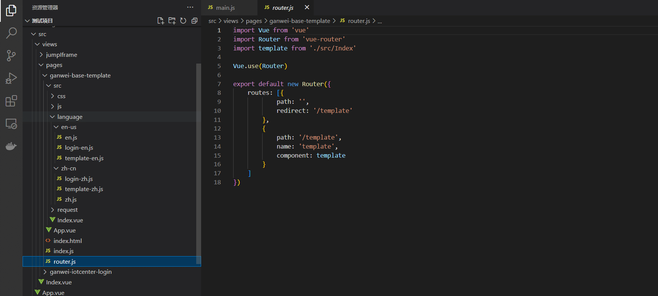Collapse all folders in explorer

194,21
